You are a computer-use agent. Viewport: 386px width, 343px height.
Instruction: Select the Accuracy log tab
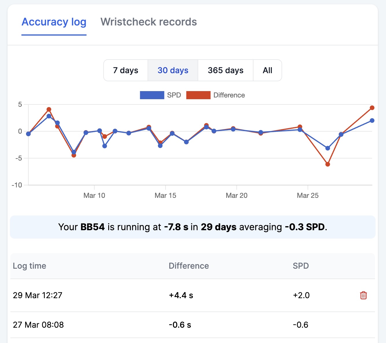click(x=54, y=22)
